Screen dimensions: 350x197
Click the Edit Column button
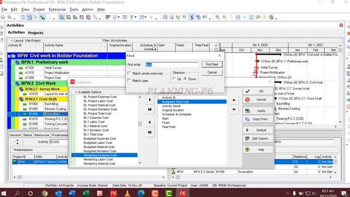(x=258, y=138)
